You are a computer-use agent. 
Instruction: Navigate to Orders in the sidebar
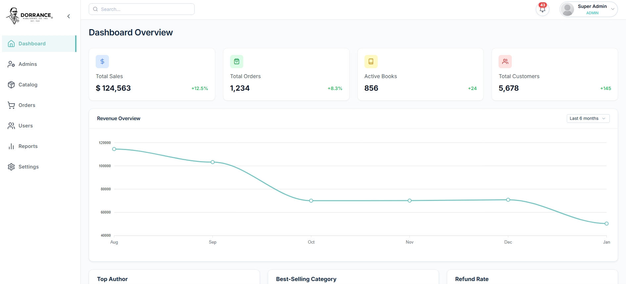coord(27,105)
